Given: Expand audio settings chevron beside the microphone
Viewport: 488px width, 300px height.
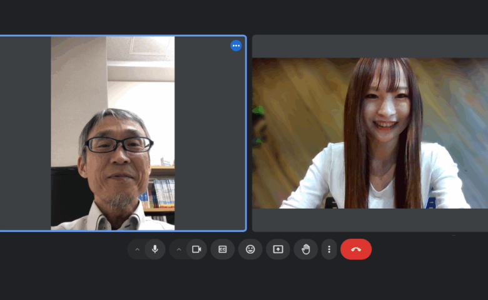Looking at the screenshot, I should [x=138, y=249].
